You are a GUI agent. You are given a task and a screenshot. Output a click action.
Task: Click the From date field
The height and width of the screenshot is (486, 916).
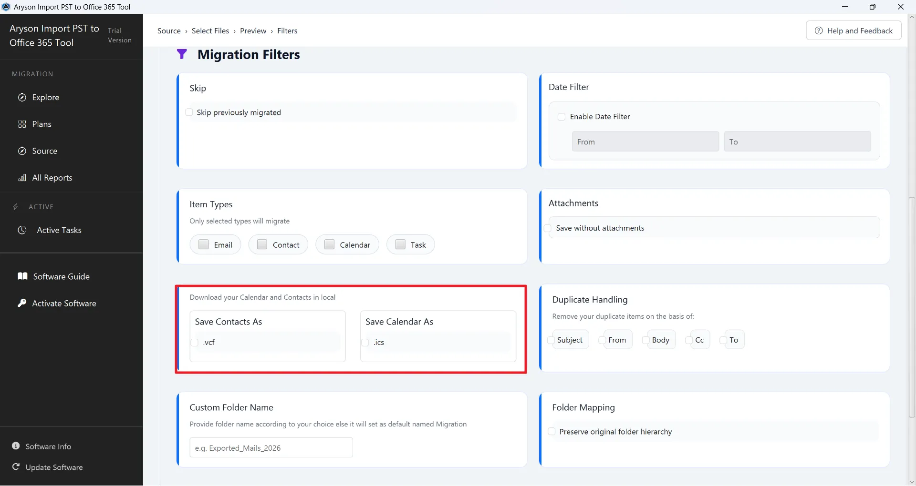click(x=645, y=142)
